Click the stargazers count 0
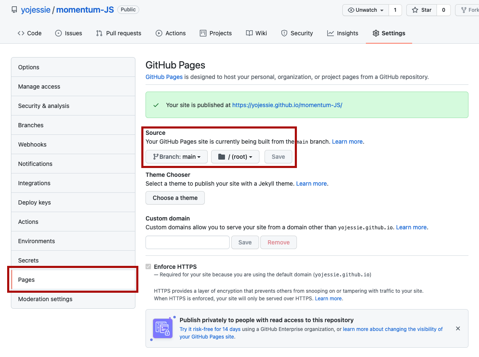The image size is (479, 357). pos(444,10)
